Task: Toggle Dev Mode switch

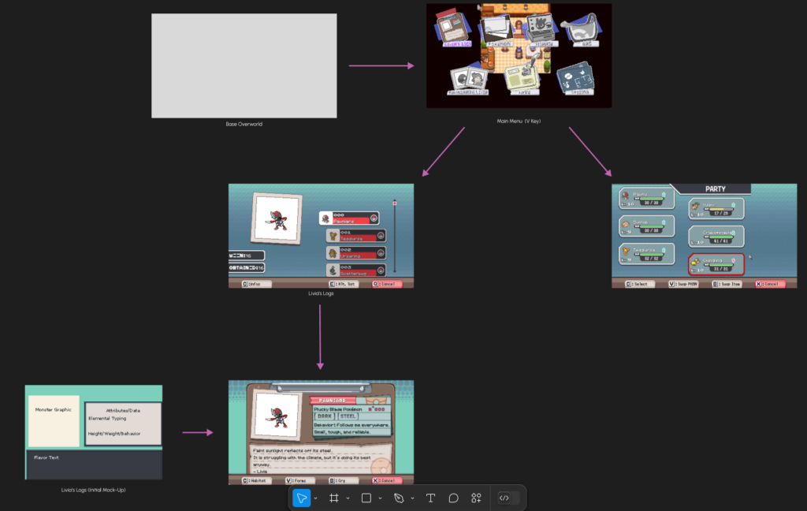Action: 508,498
